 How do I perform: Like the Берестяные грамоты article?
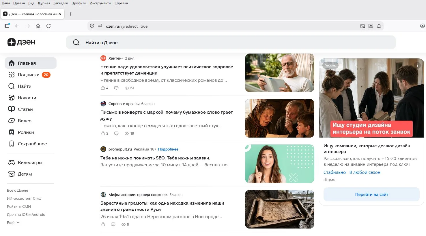coord(103,224)
